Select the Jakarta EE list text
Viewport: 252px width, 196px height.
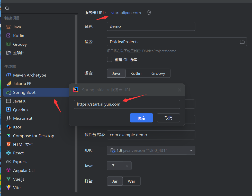click(22, 84)
